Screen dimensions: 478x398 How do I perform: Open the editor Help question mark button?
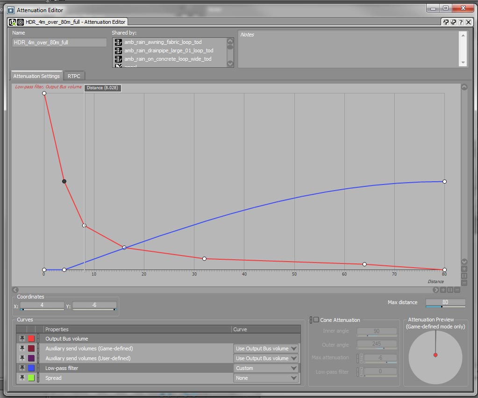[461, 22]
